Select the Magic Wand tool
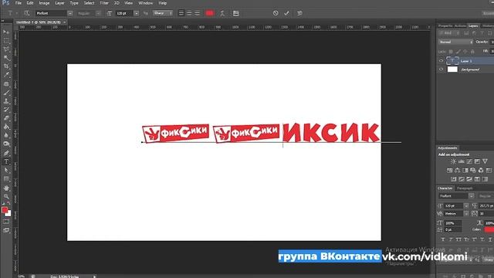The width and height of the screenshot is (494, 278). tap(6, 58)
